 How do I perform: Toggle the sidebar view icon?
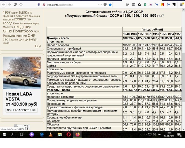[134, 4]
